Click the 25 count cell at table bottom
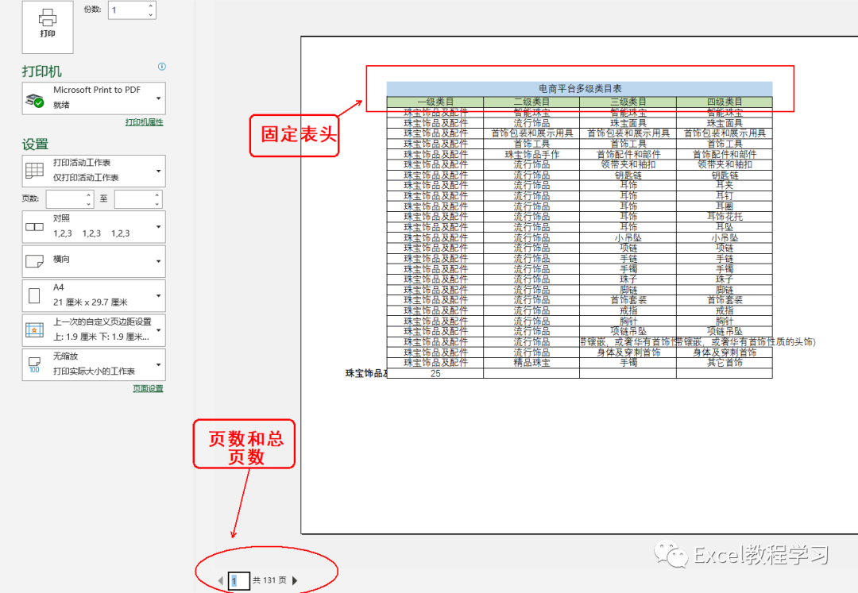Image resolution: width=858 pixels, height=593 pixels. (435, 374)
